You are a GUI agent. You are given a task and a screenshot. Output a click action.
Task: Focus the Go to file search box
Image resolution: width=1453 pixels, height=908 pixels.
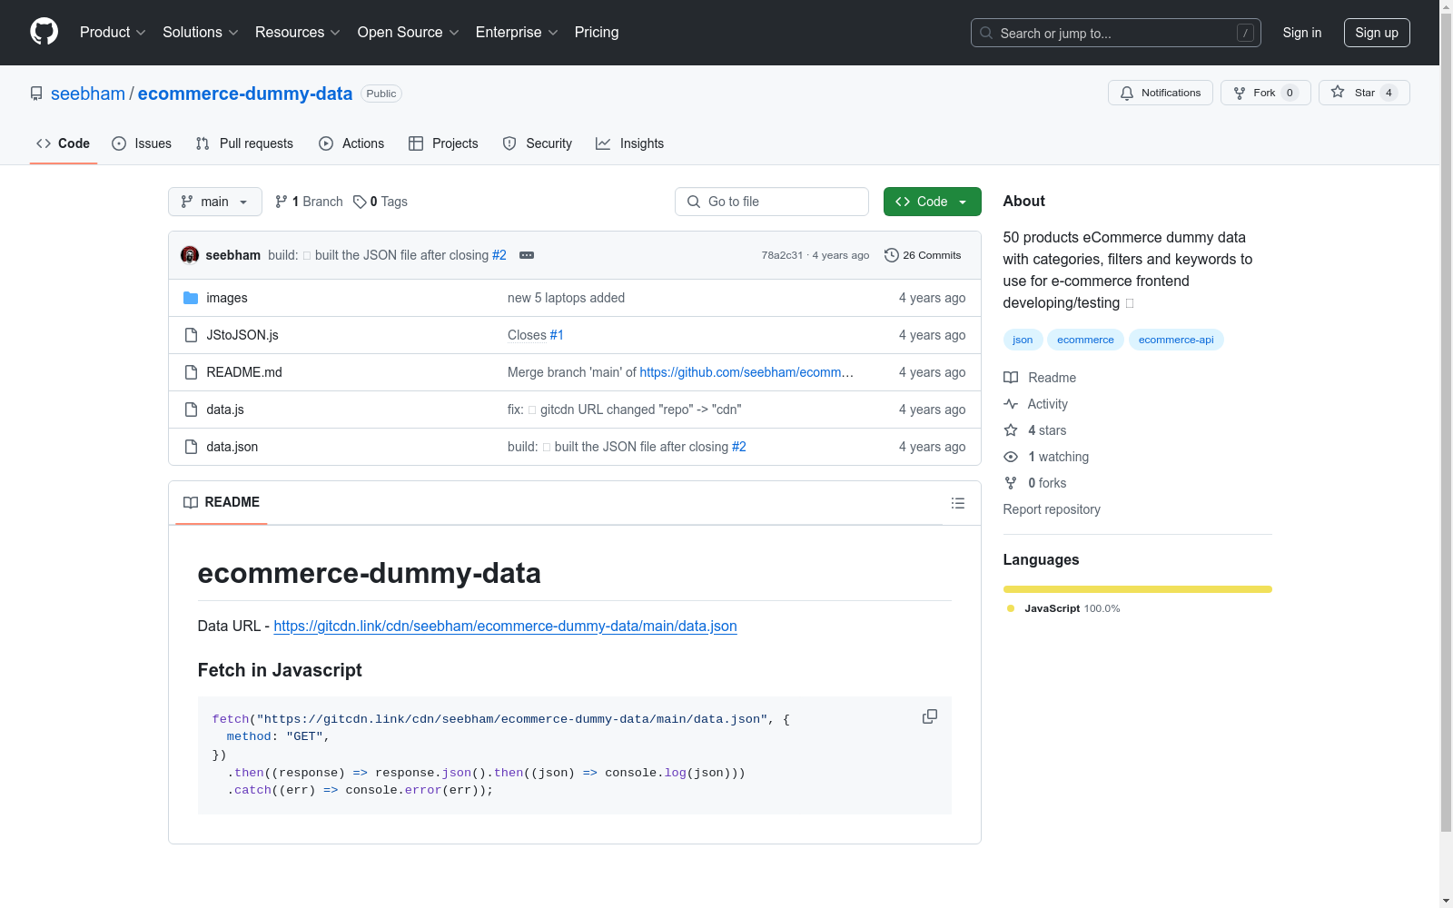tap(772, 202)
